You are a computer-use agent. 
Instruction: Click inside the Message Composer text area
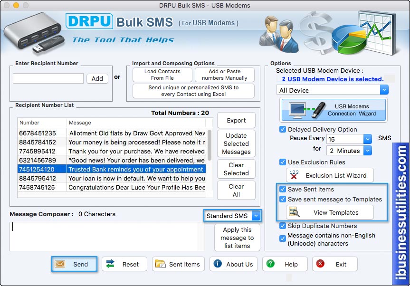(x=107, y=237)
